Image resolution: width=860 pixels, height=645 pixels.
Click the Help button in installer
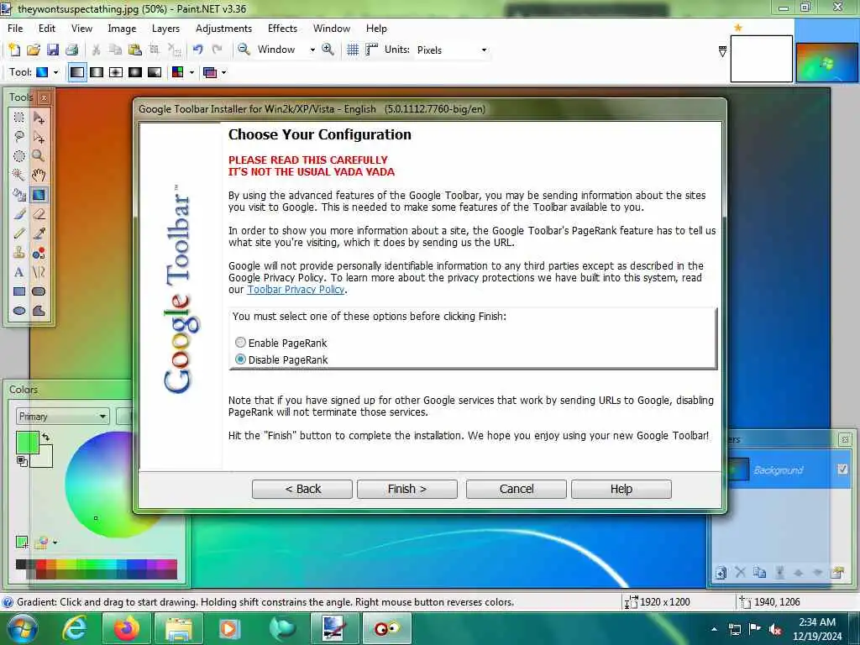(621, 489)
